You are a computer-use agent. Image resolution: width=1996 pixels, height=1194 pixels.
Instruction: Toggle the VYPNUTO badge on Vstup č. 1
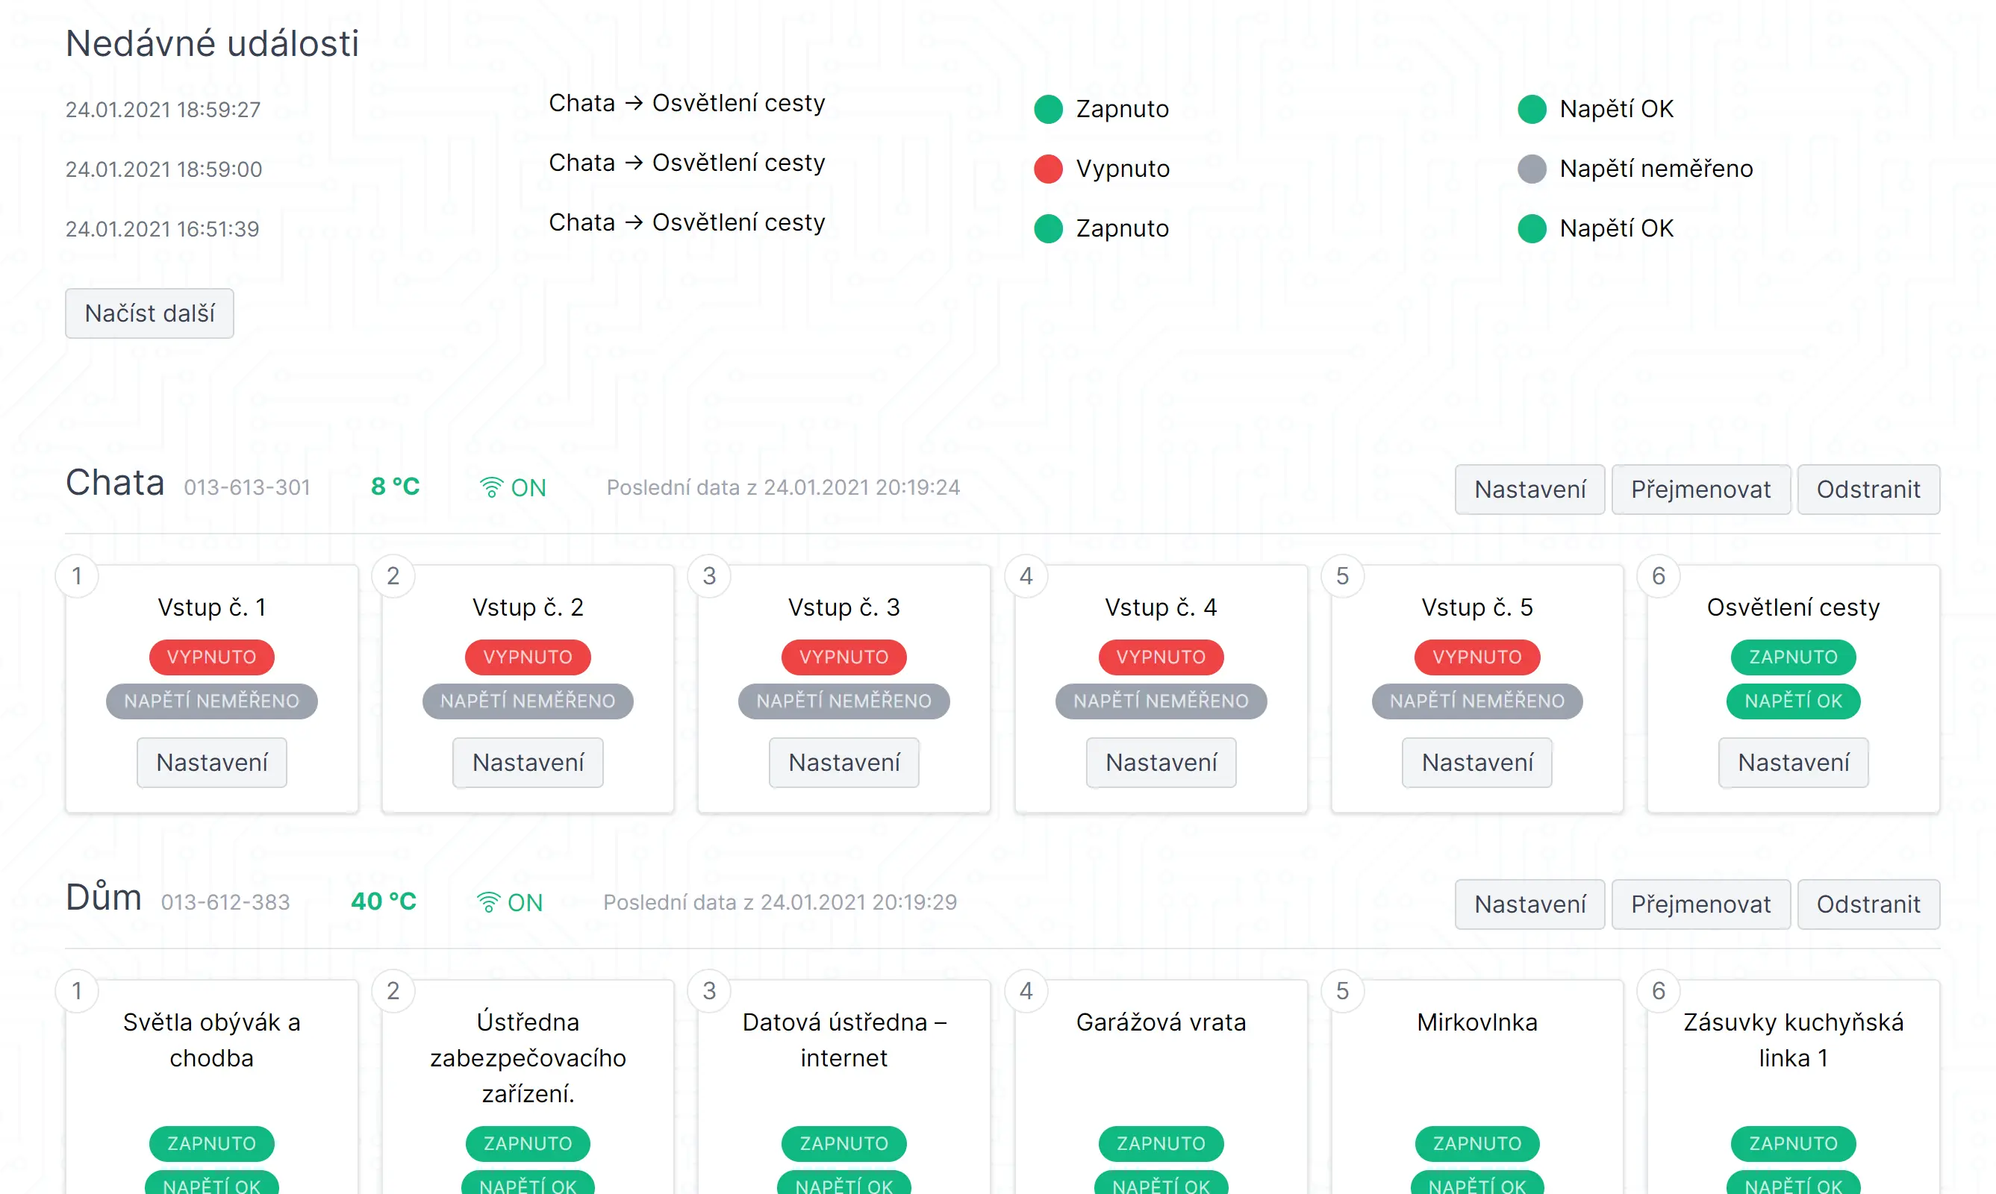pos(212,657)
